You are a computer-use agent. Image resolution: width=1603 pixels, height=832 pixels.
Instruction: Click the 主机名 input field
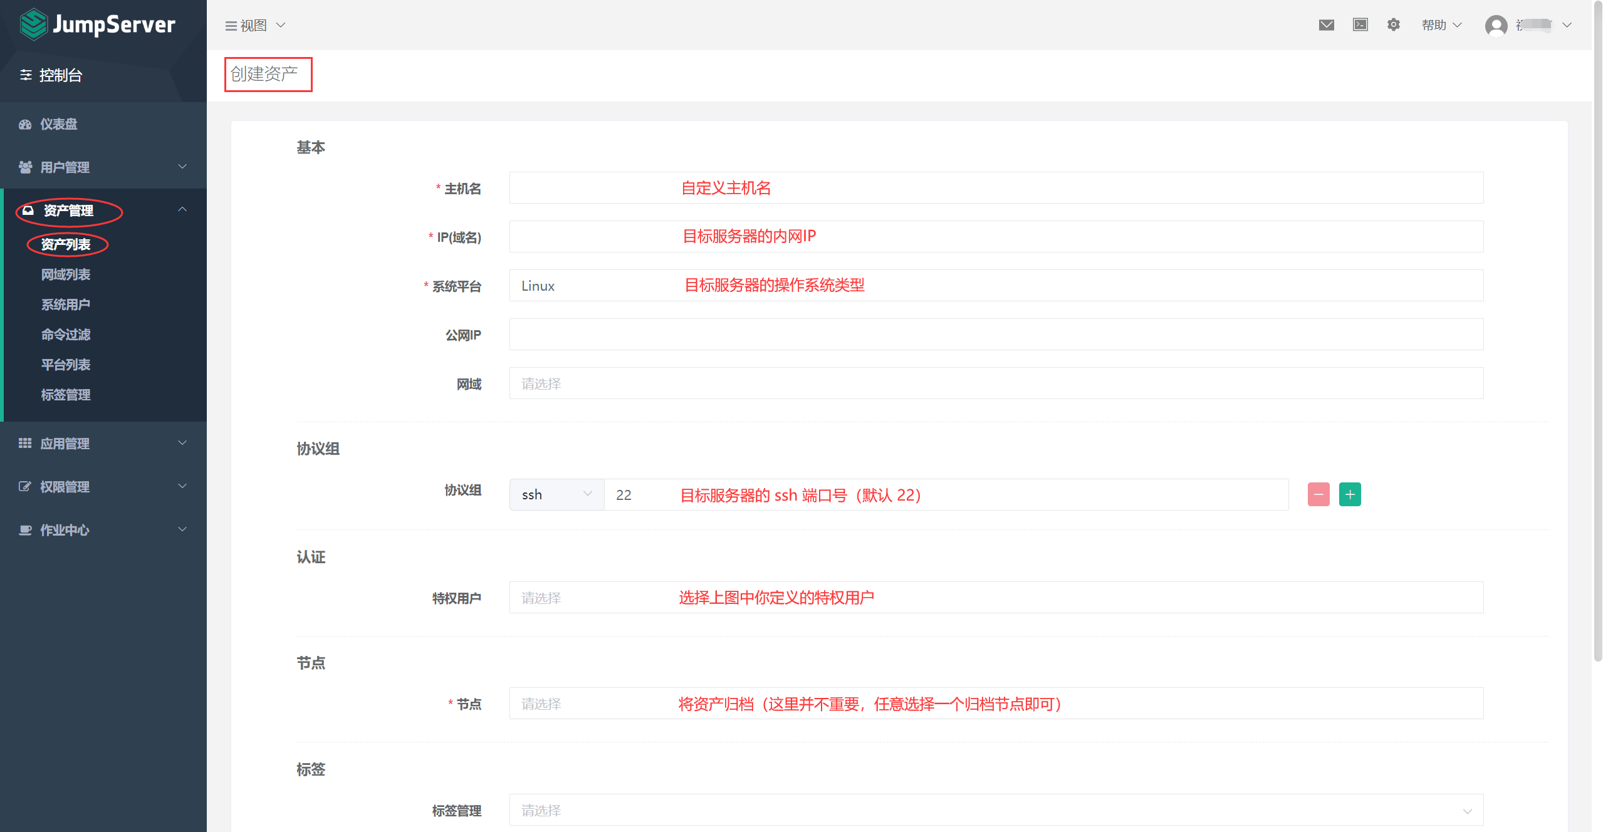coord(995,188)
